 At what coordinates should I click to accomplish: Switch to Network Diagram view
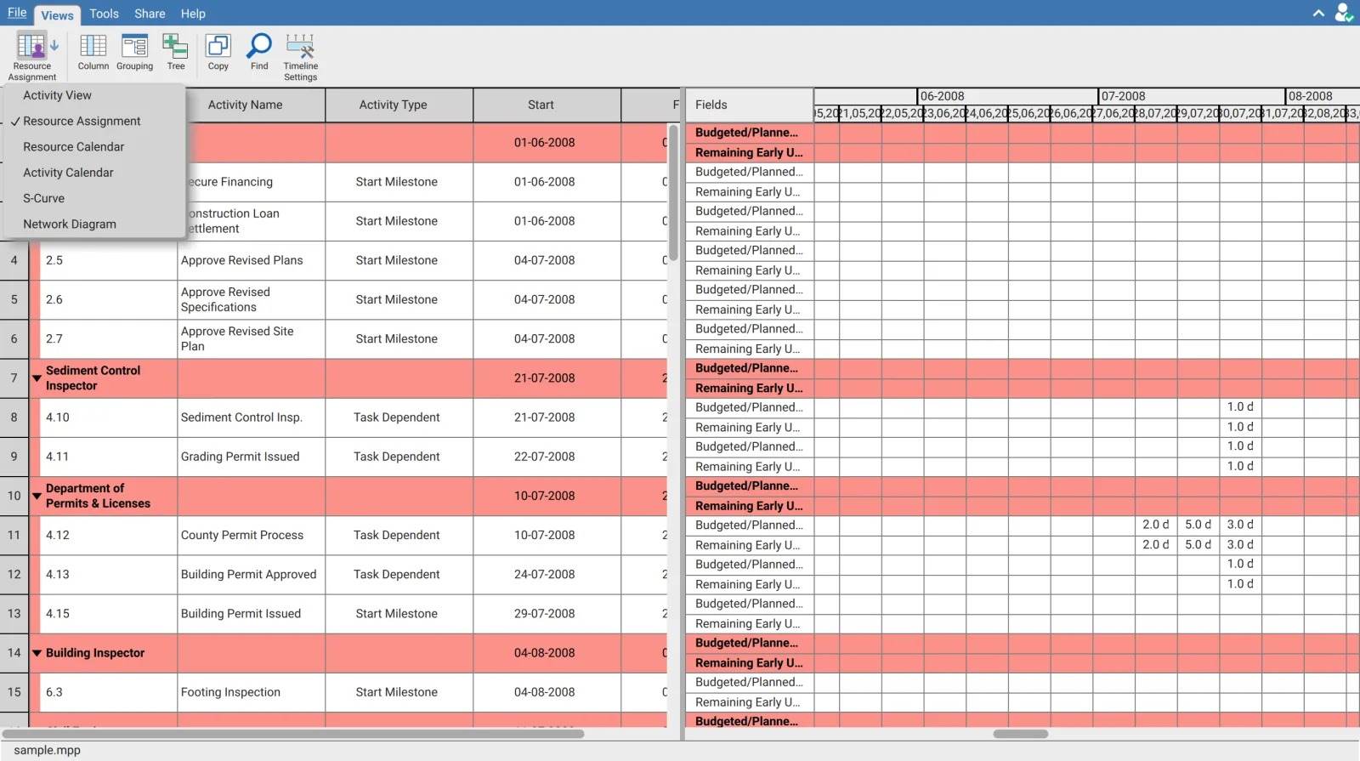coord(93,224)
